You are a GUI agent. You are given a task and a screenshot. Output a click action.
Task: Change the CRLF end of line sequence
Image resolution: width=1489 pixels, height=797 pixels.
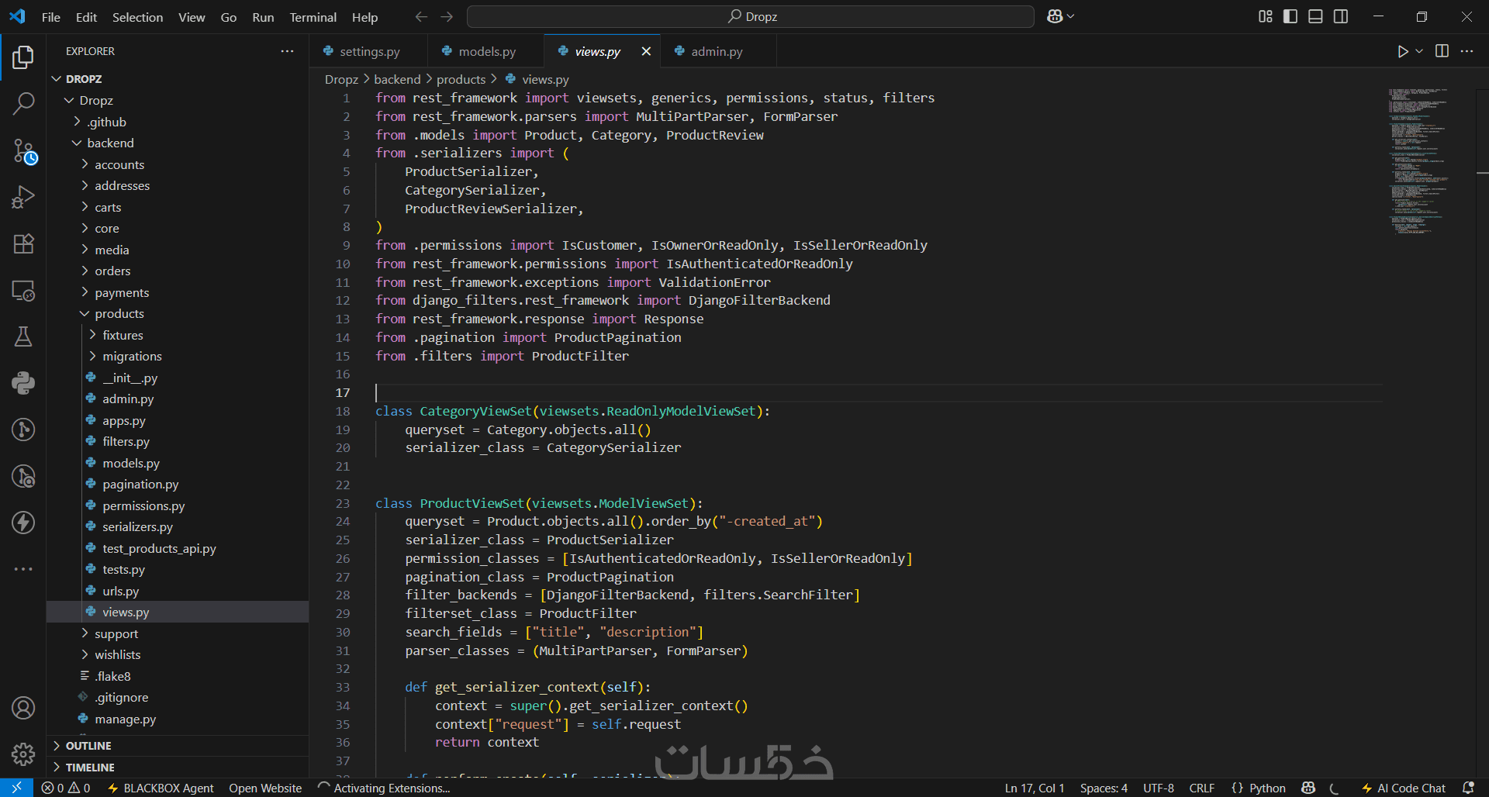pos(1202,788)
